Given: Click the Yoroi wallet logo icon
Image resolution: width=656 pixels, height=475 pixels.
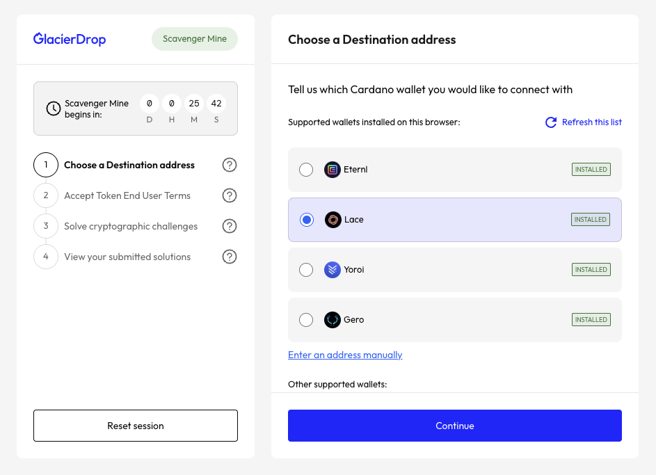Looking at the screenshot, I should click(333, 270).
